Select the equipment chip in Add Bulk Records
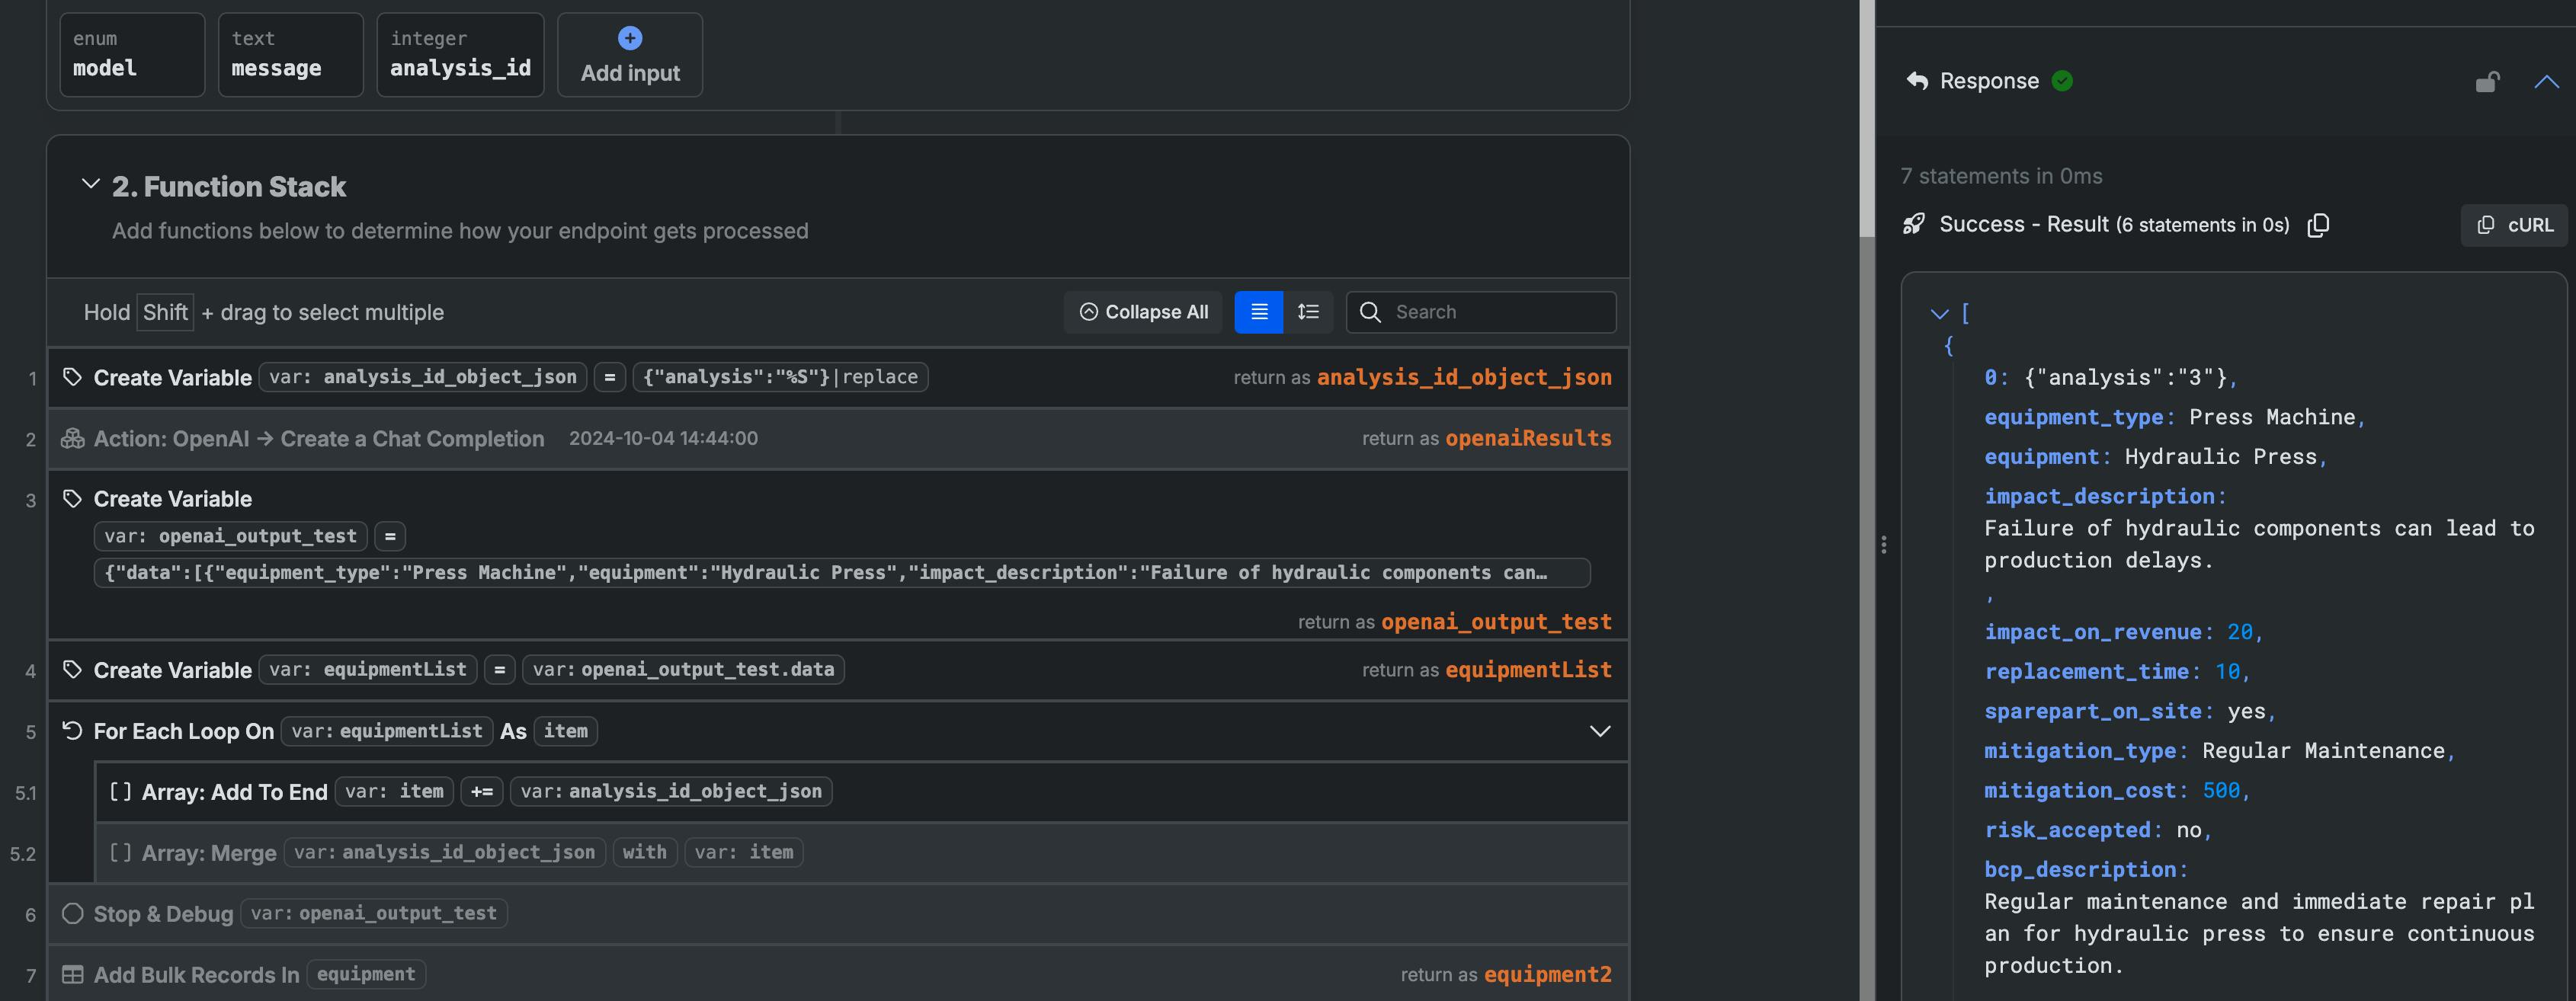 [x=366, y=974]
